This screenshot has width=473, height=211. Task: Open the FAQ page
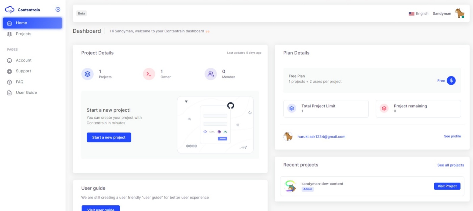[x=20, y=82]
